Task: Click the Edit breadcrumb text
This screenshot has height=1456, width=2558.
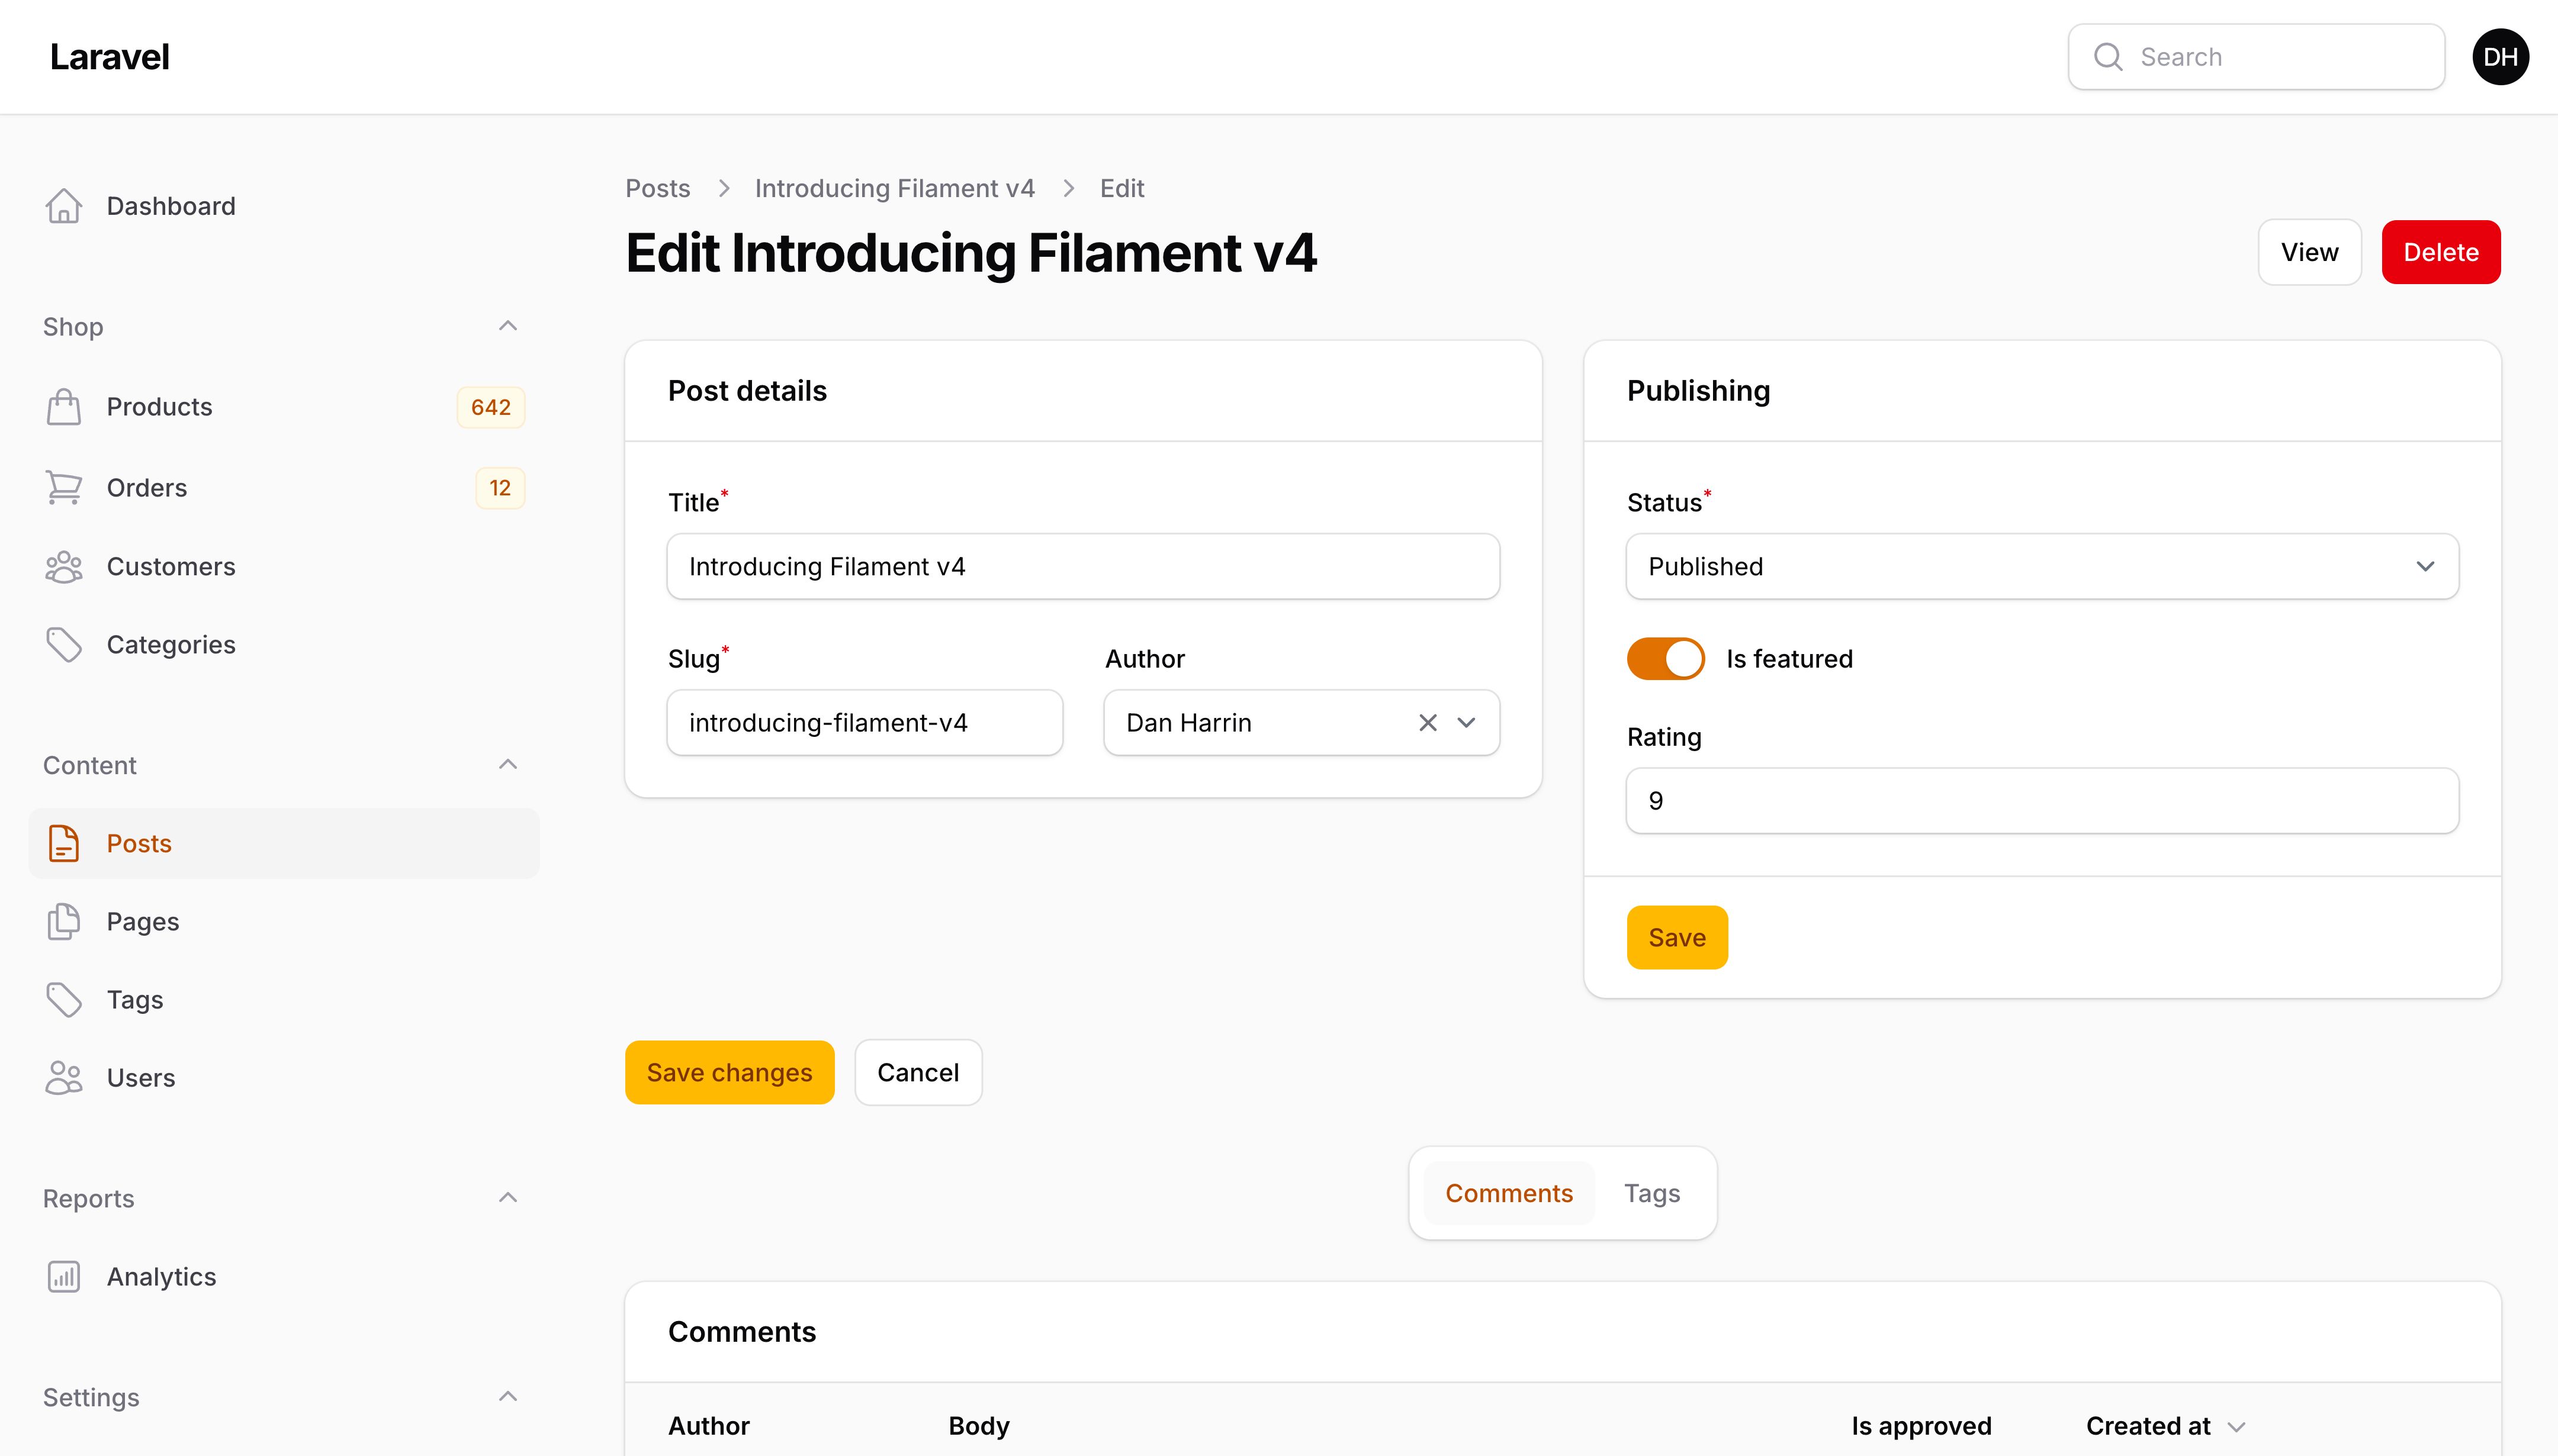Action: pos(1121,188)
